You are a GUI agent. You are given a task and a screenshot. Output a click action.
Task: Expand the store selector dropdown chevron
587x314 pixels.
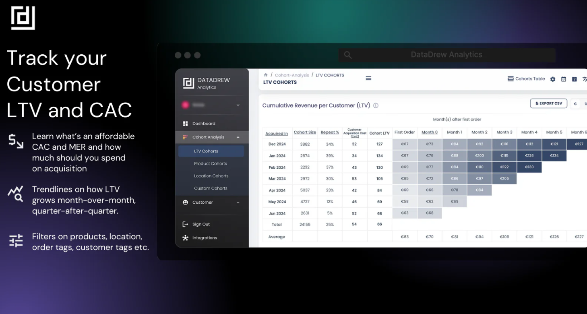(x=238, y=105)
